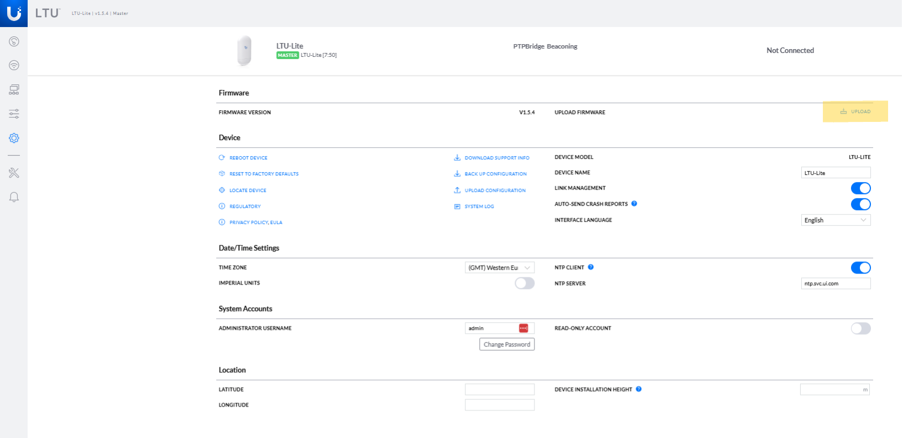Image resolution: width=903 pixels, height=438 pixels.
Task: Click the reboot device circular arrow icon
Action: click(222, 158)
